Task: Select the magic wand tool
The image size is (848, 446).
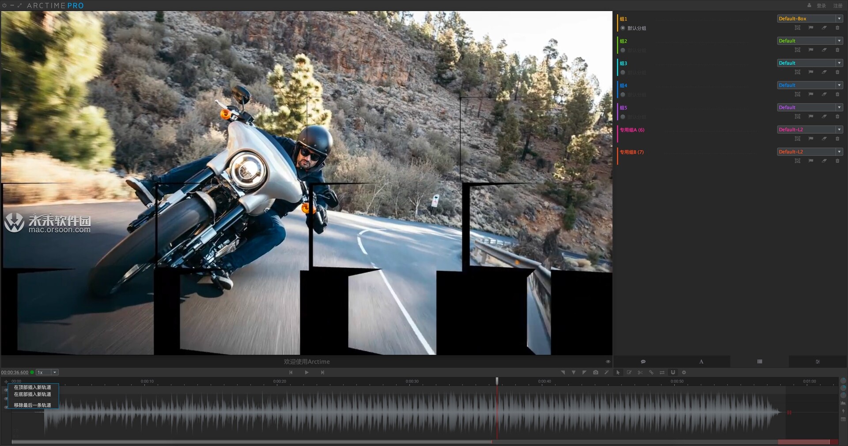Action: [x=606, y=373]
